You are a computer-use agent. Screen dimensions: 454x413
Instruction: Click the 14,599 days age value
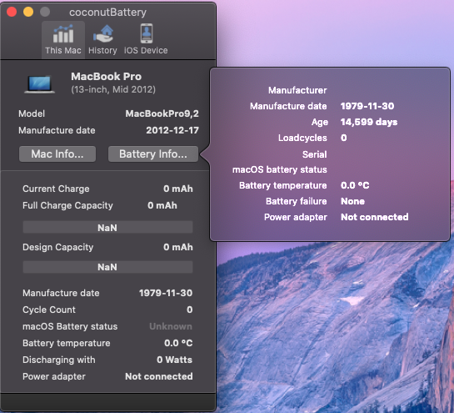pyautogui.click(x=369, y=122)
